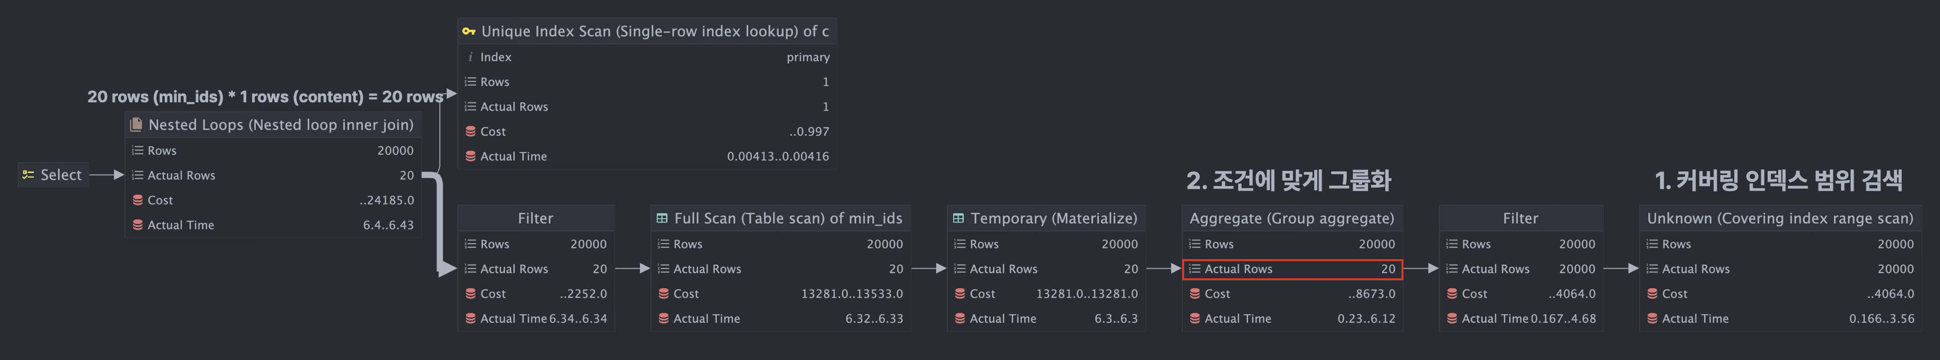This screenshot has height=360, width=1940.
Task: Click the Index info icon in Unique Index Scan
Action: pyautogui.click(x=470, y=57)
